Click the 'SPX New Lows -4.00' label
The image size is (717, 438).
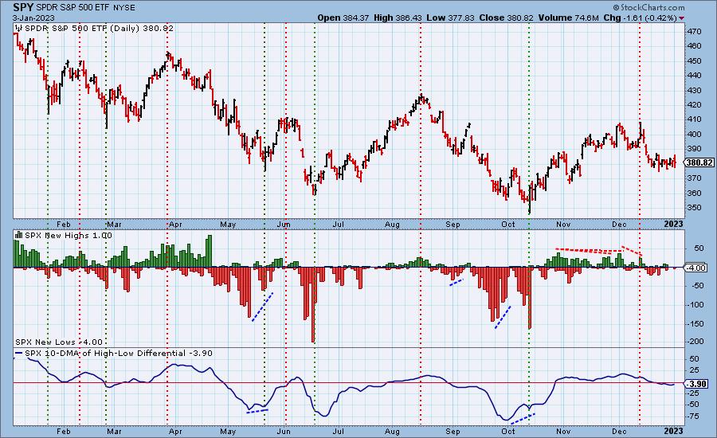coord(59,342)
